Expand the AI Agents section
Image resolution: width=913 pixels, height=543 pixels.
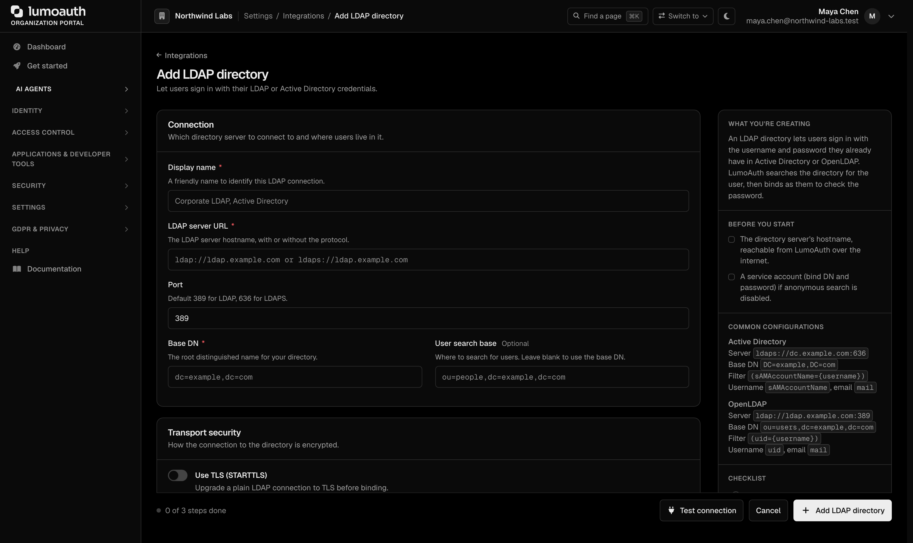tap(70, 89)
